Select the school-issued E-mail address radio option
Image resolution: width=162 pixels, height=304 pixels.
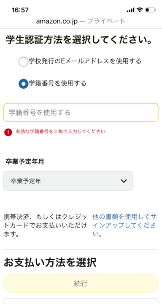coord(24,62)
